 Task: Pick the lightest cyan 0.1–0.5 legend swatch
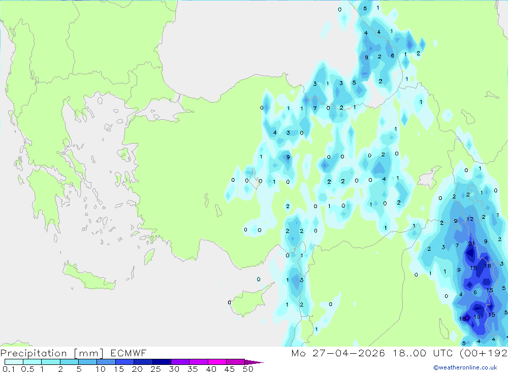tap(14, 362)
